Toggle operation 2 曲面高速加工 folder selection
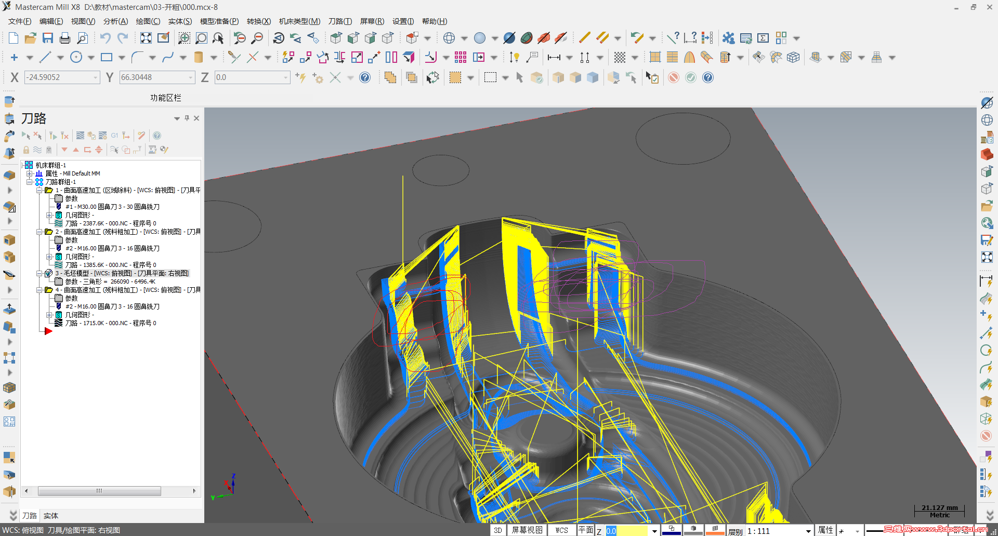Viewport: 998px width, 536px height. click(x=48, y=232)
